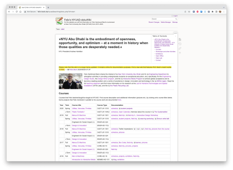Click the 'Documentation' column header

click(x=117, y=105)
